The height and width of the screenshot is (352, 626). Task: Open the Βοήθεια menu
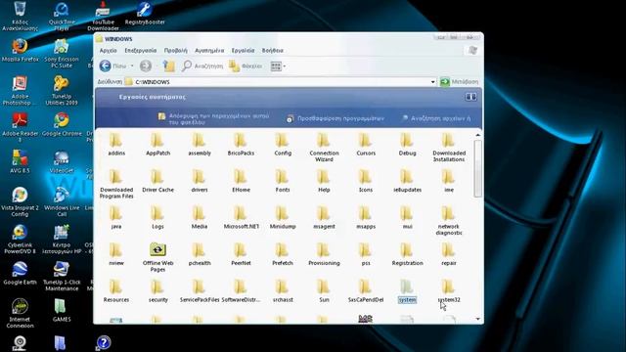click(273, 50)
